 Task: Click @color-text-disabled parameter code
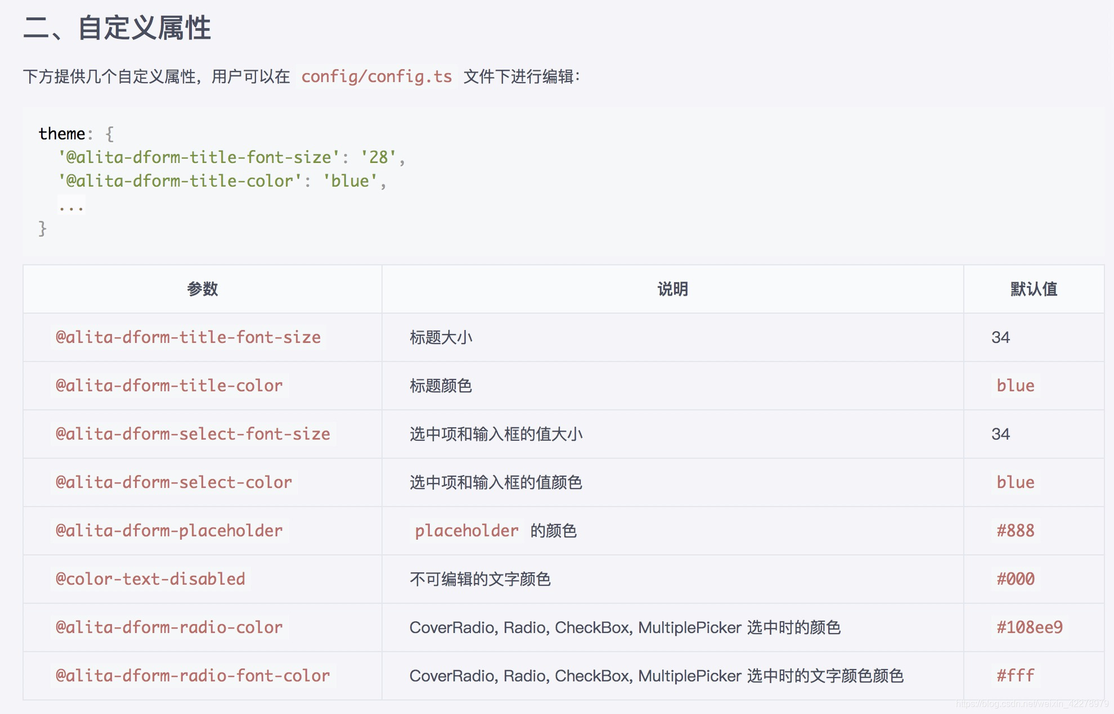pos(150,579)
